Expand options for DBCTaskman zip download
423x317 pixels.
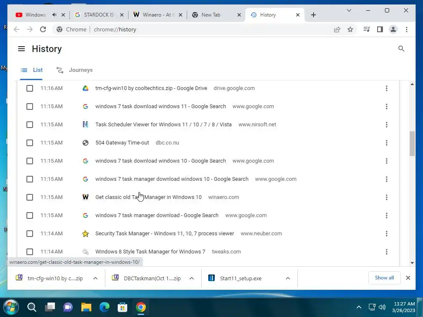point(192,278)
